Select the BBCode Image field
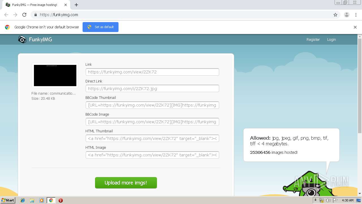The width and height of the screenshot is (362, 204). click(152, 122)
